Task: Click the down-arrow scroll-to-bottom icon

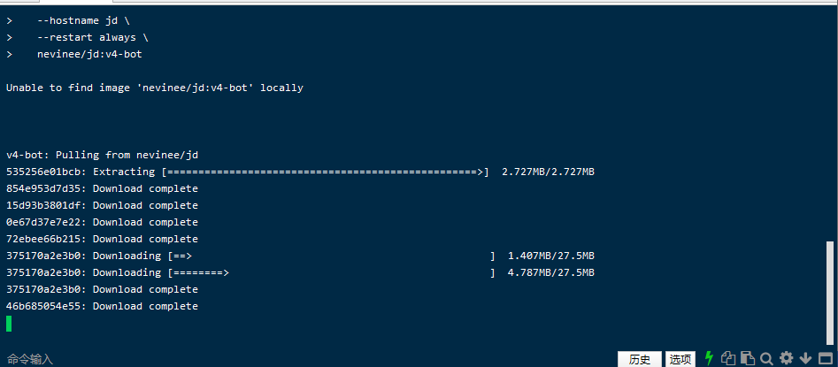Action: 805,358
